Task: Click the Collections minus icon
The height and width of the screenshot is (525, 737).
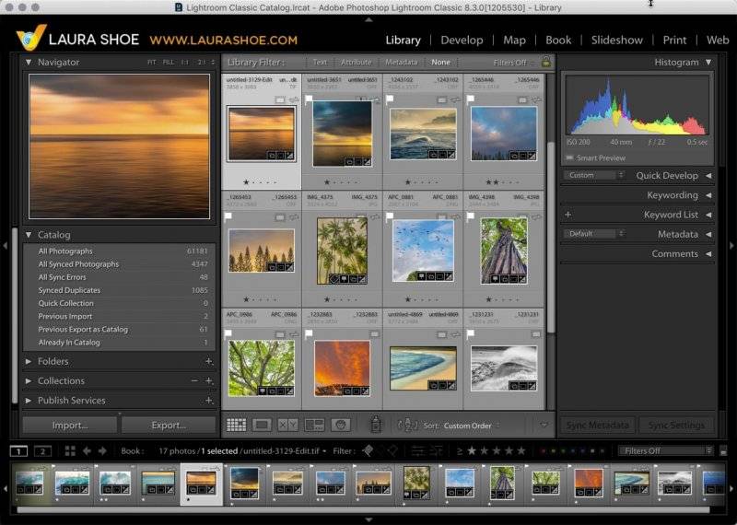Action: coord(194,380)
